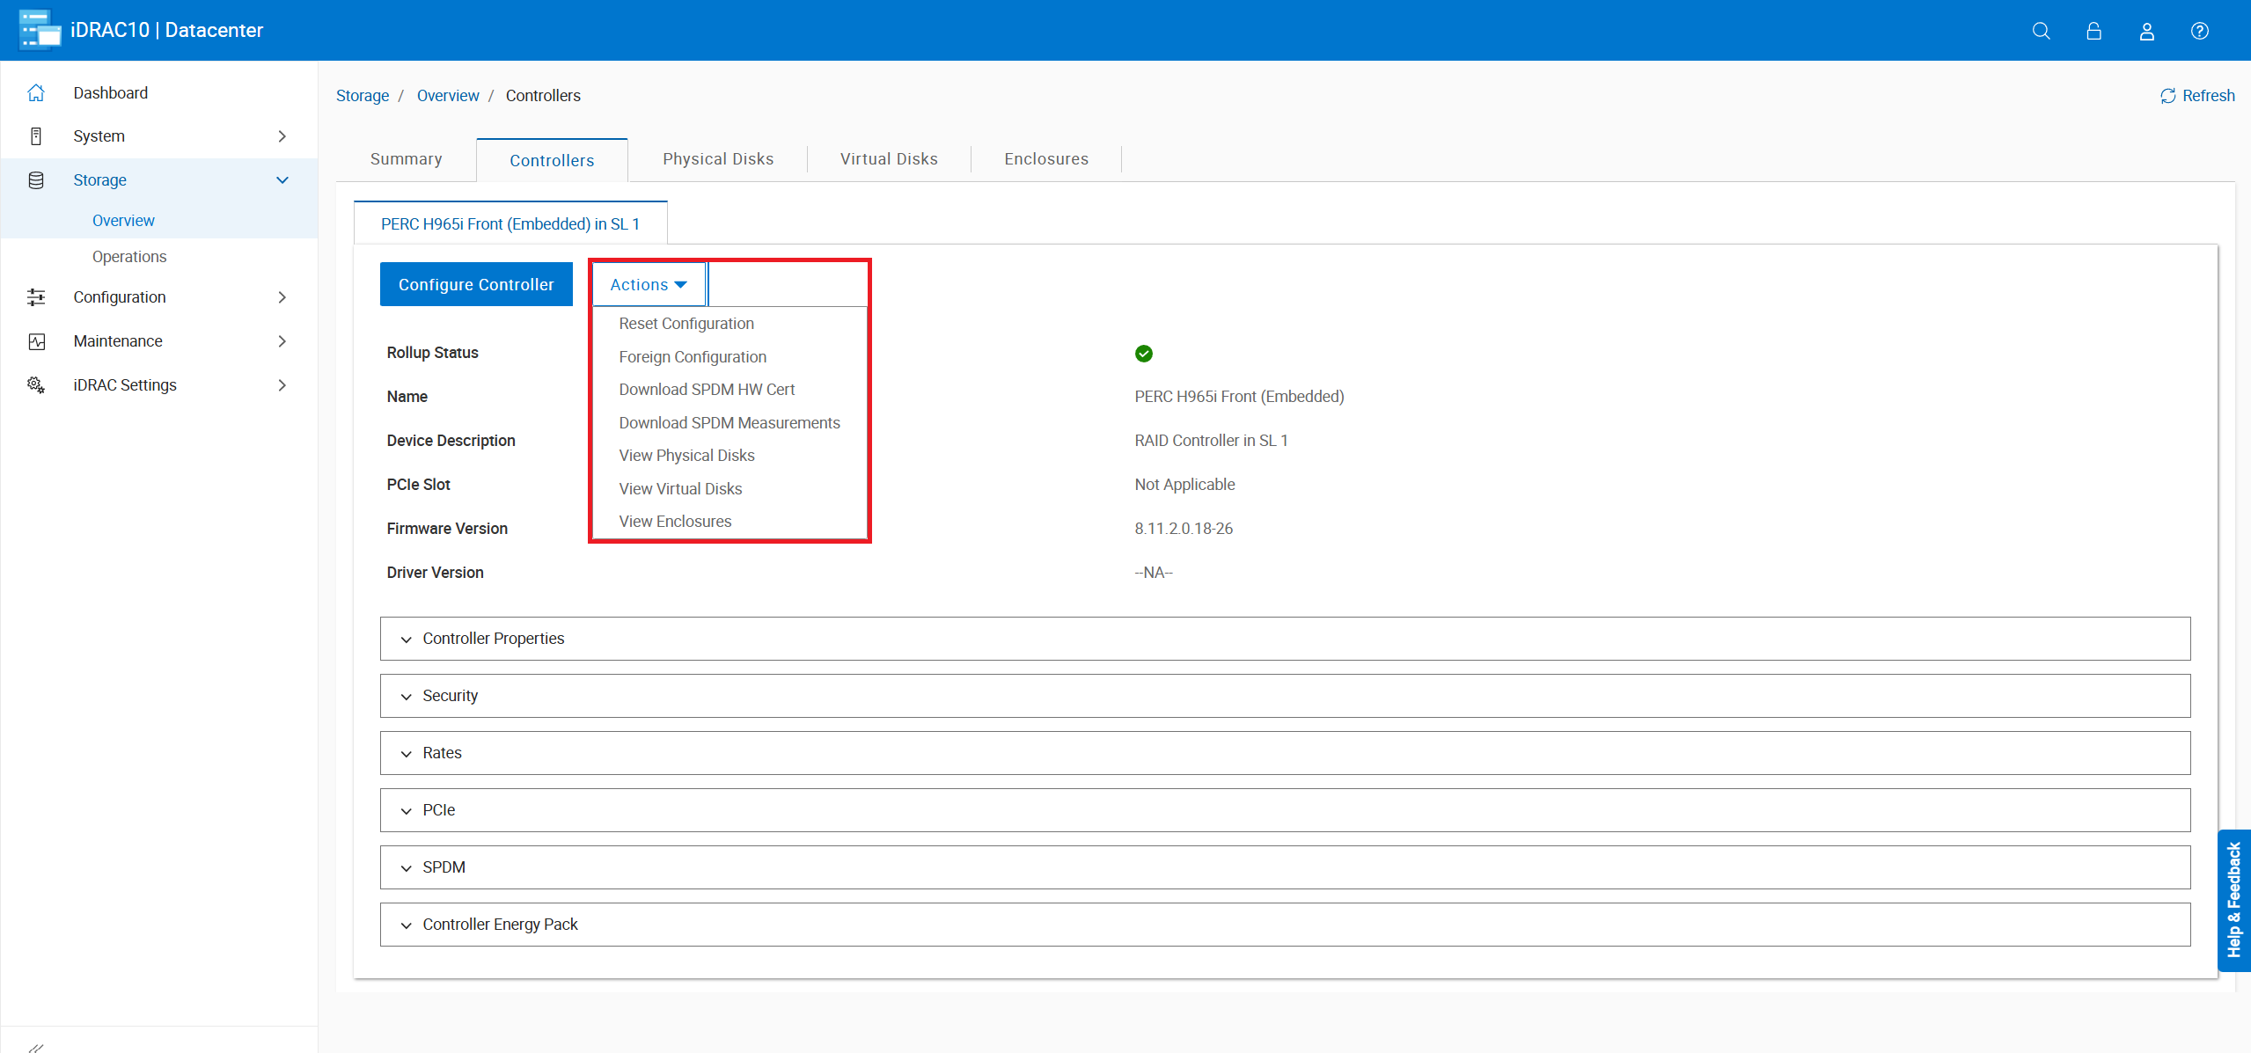Click the lock icon in top bar

coord(2093,31)
